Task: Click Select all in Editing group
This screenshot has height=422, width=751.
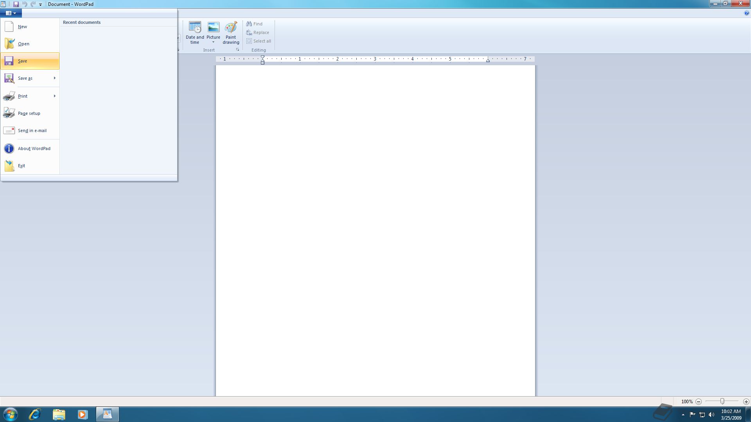Action: point(259,41)
